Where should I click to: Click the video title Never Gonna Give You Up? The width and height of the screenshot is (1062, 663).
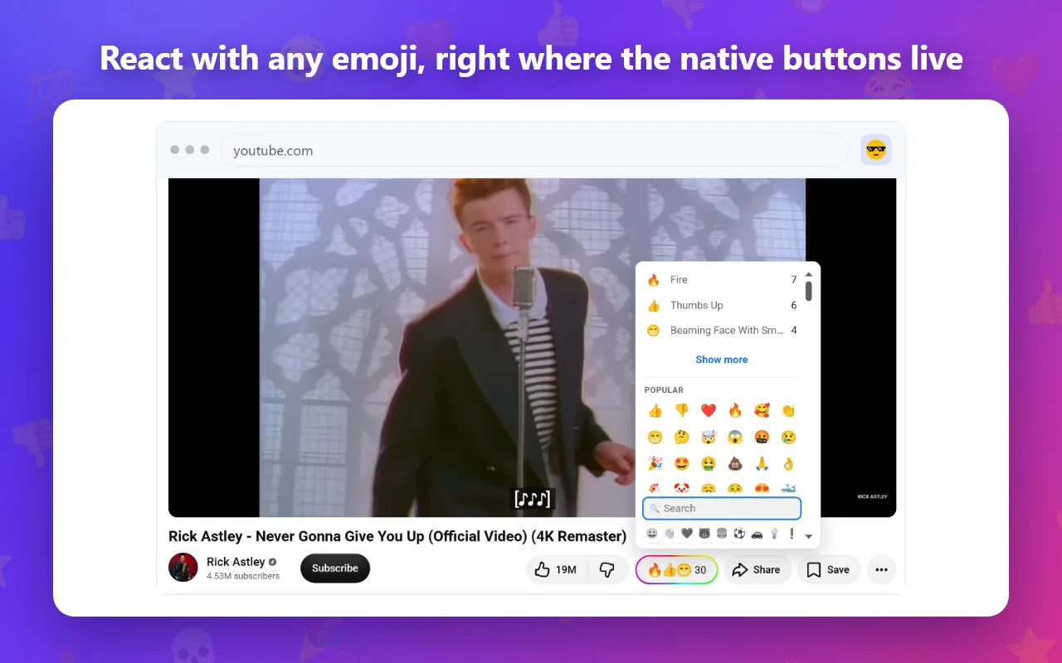[397, 536]
